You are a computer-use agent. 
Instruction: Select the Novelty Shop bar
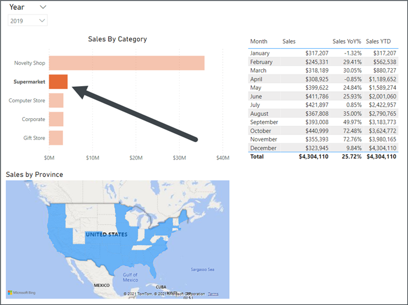(126, 63)
